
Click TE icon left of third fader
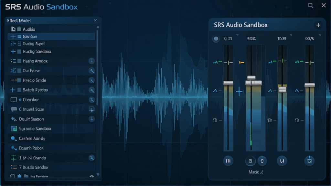pos(270,120)
